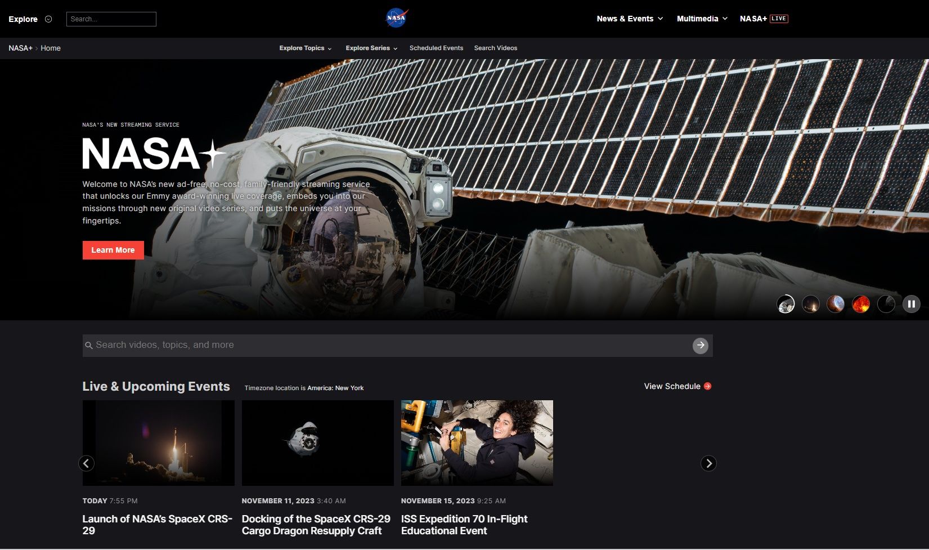Image resolution: width=929 pixels, height=550 pixels.
Task: Click the LIVE badge next to NASA+
Action: tap(779, 19)
